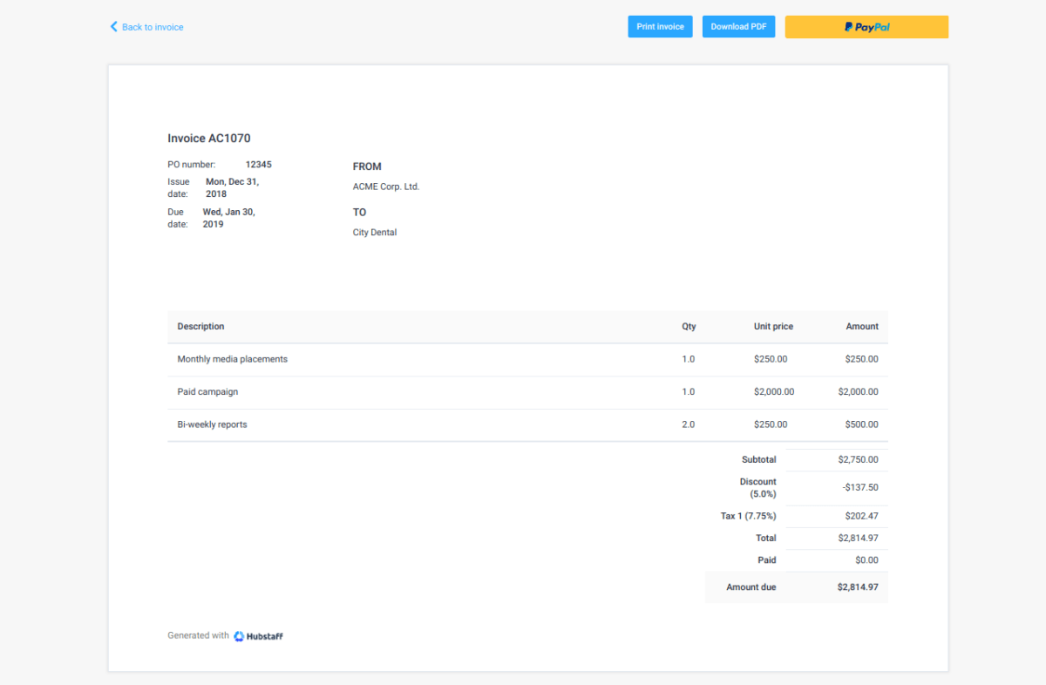Click the "Description" column header
Image resolution: width=1046 pixels, height=685 pixels.
200,326
